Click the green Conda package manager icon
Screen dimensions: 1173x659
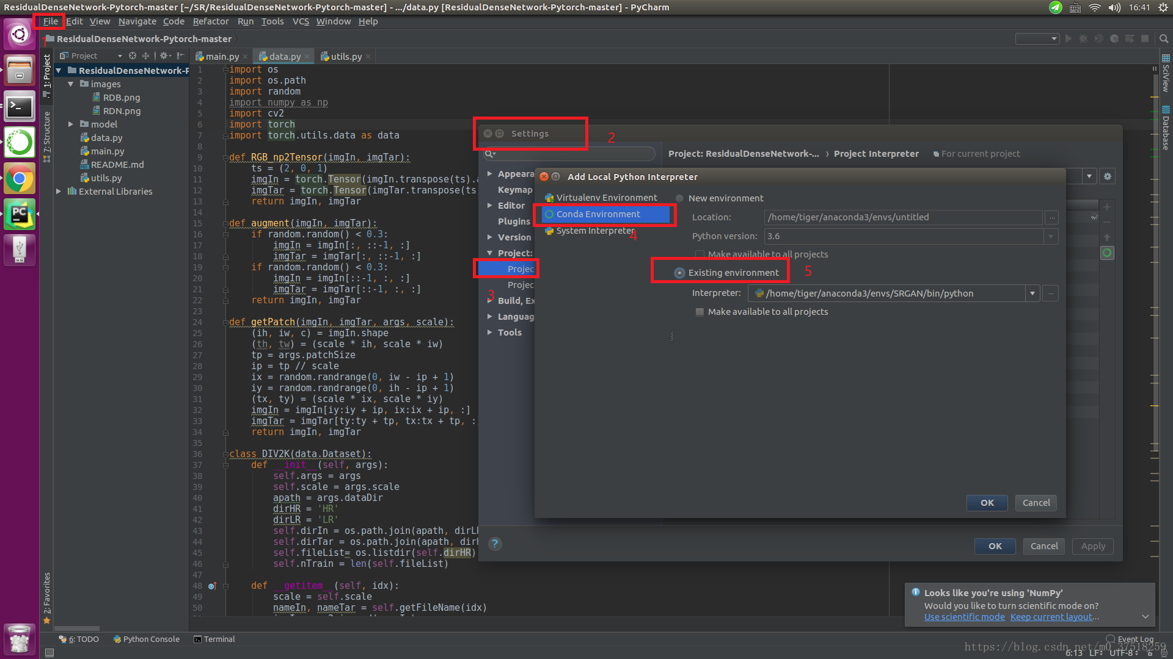[1107, 253]
